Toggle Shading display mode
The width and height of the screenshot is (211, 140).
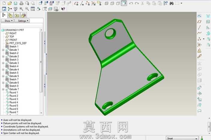124,3
